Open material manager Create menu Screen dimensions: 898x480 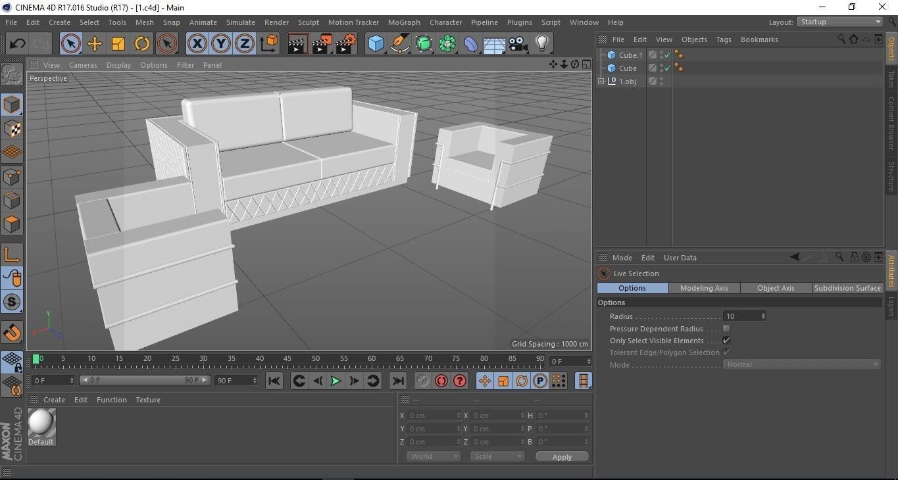point(54,400)
